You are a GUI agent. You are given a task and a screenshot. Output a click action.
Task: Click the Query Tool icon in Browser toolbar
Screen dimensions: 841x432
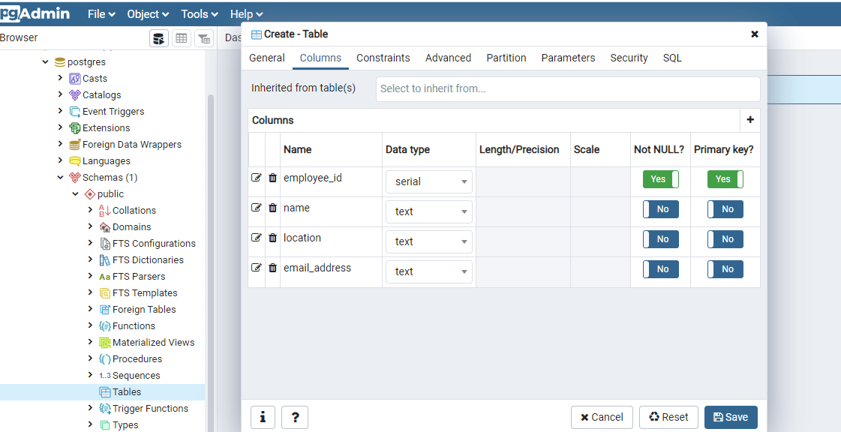click(x=159, y=38)
